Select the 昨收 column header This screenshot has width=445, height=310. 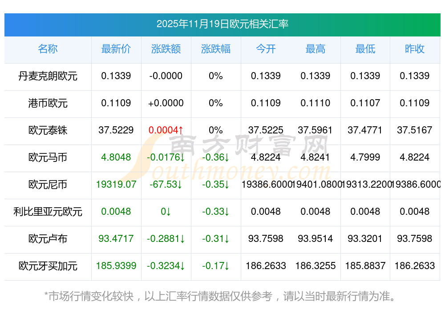pos(415,49)
